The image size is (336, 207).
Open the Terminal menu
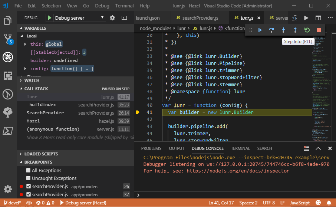pos(124,6)
